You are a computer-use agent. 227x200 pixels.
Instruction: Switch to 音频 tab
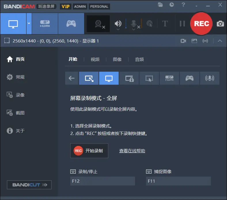[x=139, y=59]
